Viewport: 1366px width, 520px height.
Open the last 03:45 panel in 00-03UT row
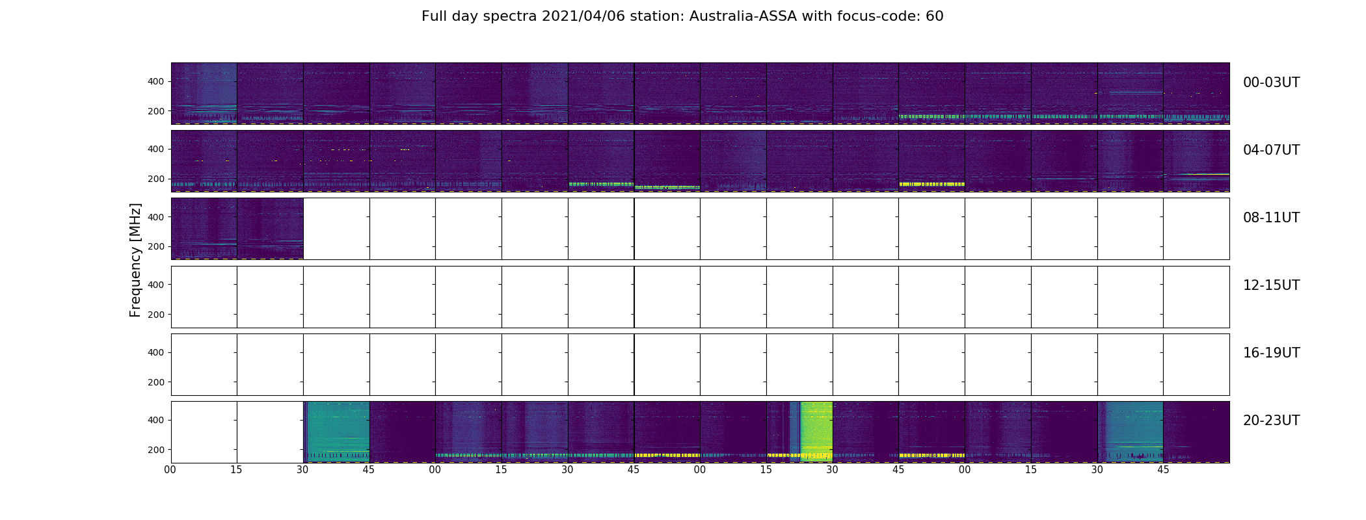coord(1196,94)
